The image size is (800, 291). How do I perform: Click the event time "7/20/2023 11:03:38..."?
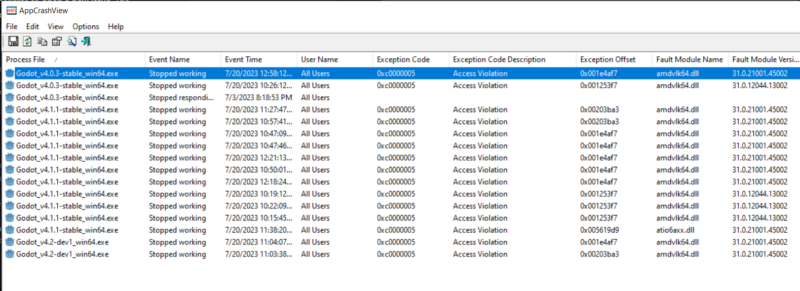tap(258, 254)
